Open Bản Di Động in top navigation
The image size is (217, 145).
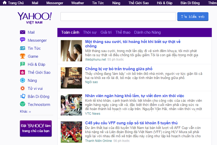(x=190, y=3)
